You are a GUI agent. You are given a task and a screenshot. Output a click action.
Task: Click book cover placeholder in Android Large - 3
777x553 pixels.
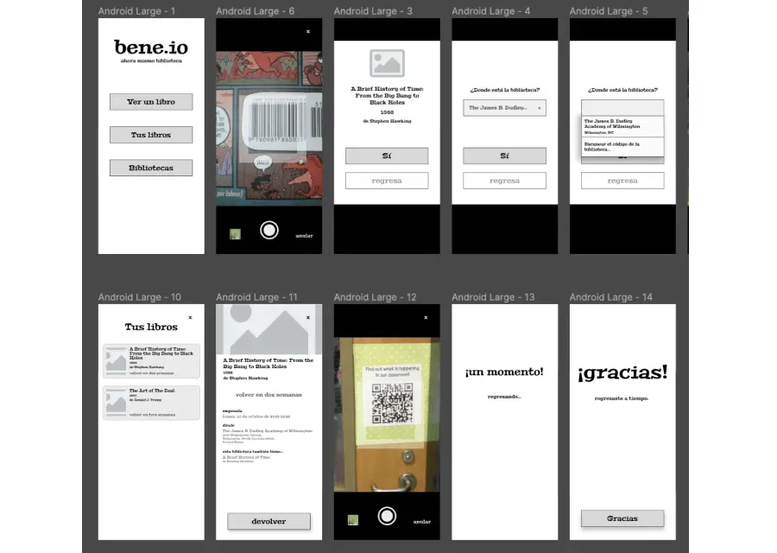point(387,63)
